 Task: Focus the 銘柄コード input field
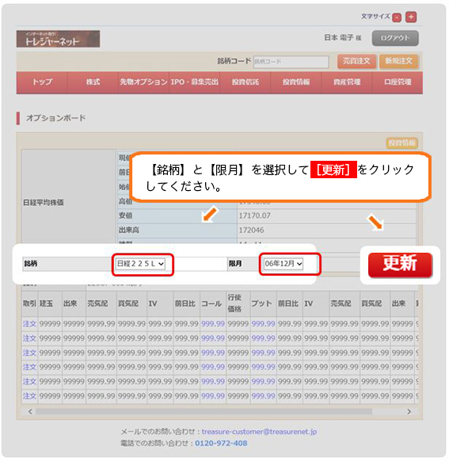[291, 62]
